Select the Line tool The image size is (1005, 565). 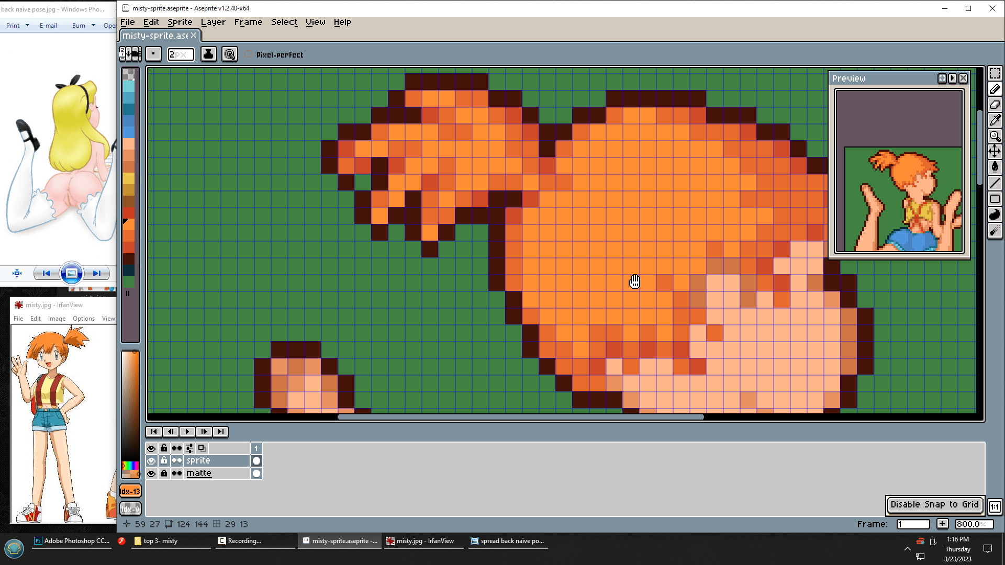click(995, 183)
